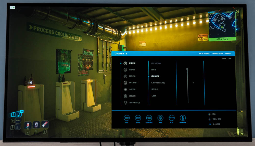The image size is (255, 146).
Task: Select the brightness sun icon showing 80
Action: [160, 118]
